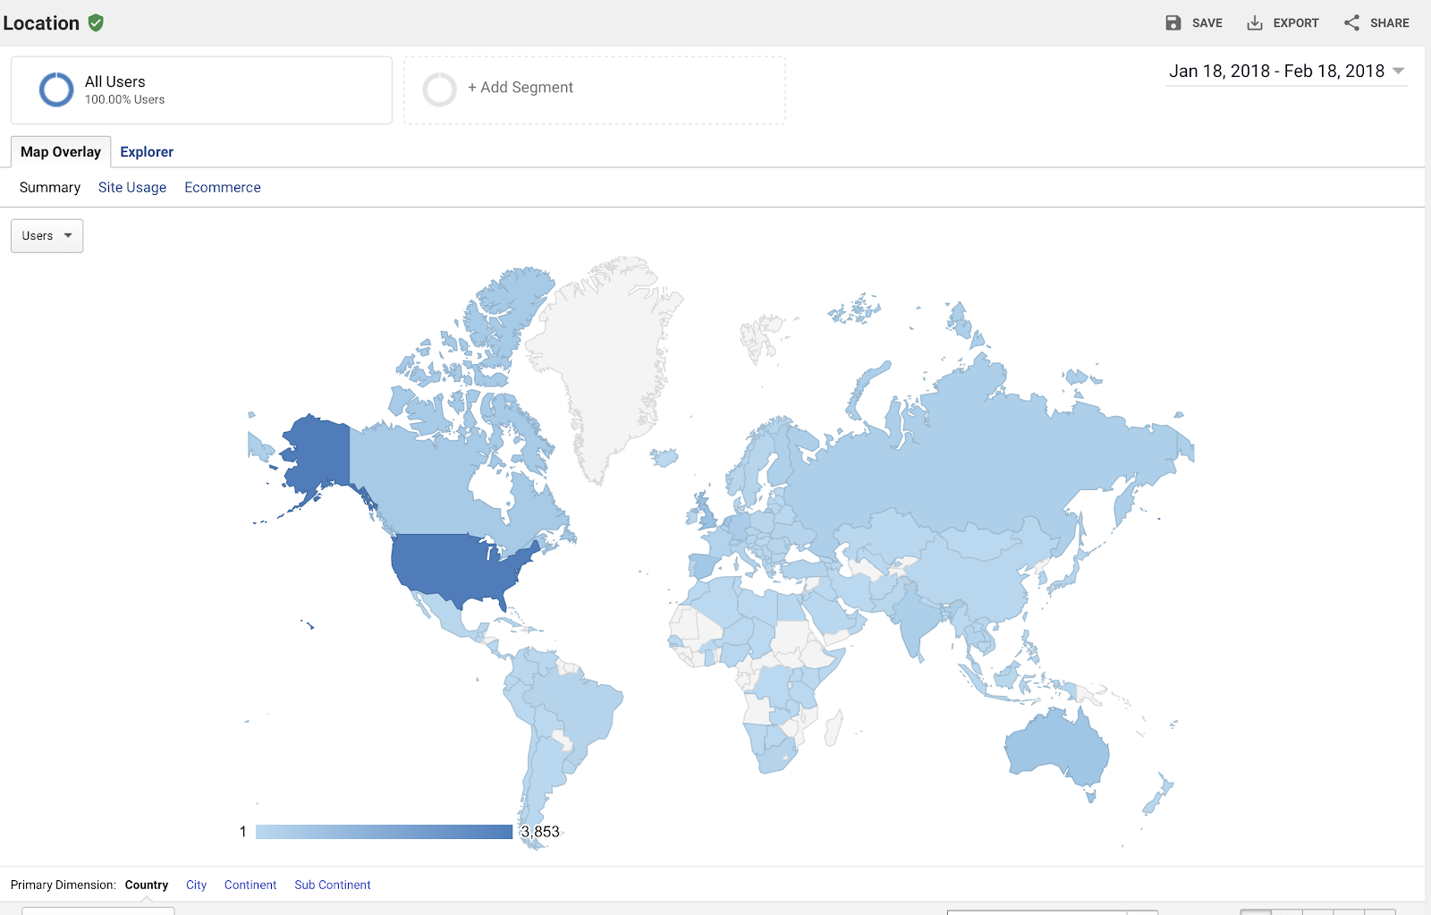The height and width of the screenshot is (915, 1431).
Task: Click the SAVE button label
Action: click(x=1207, y=23)
